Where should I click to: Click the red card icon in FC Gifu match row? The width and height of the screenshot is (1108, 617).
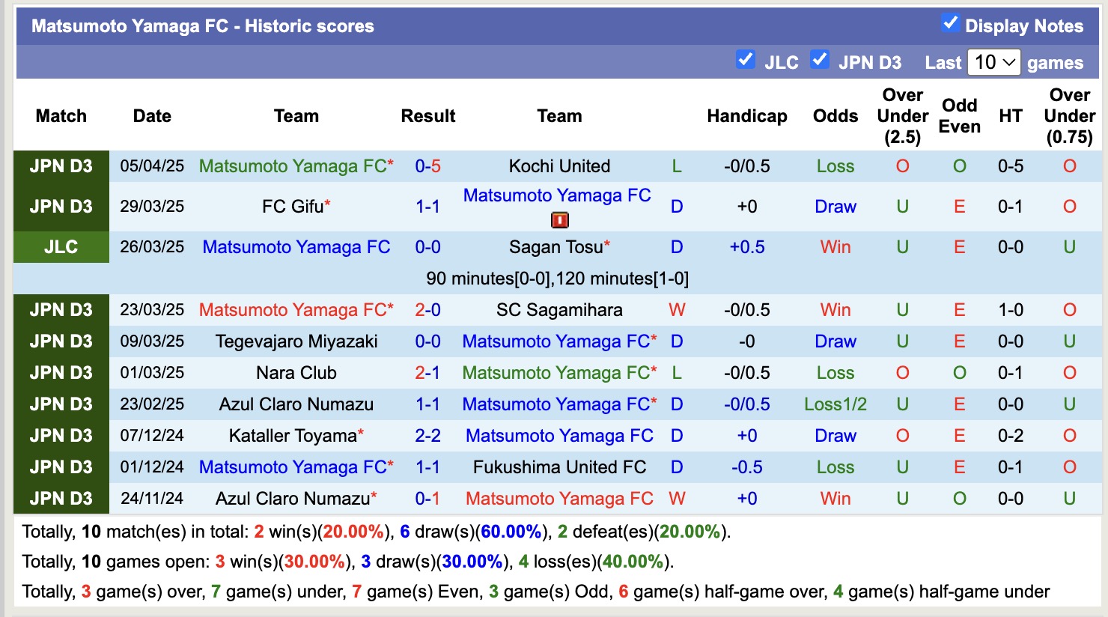click(x=558, y=219)
